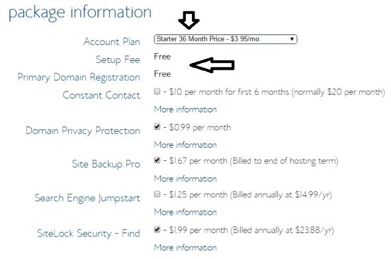
Task: Uncheck the Site Backup Pro checkbox
Action: tap(157, 160)
